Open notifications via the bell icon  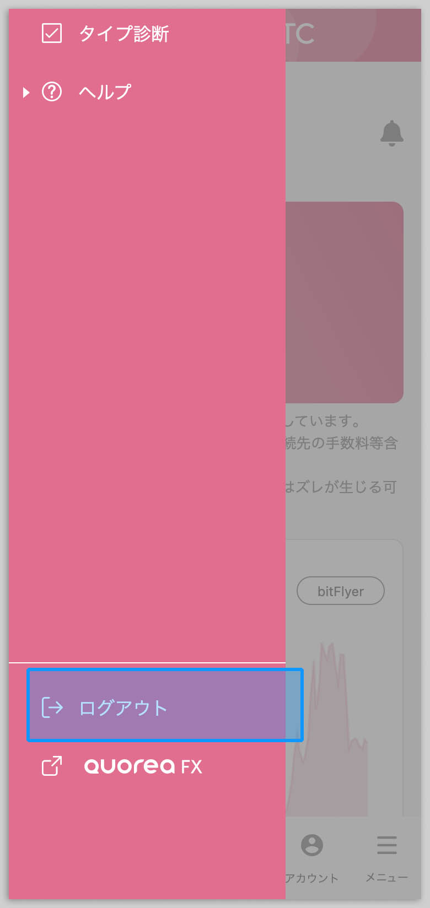pyautogui.click(x=392, y=133)
